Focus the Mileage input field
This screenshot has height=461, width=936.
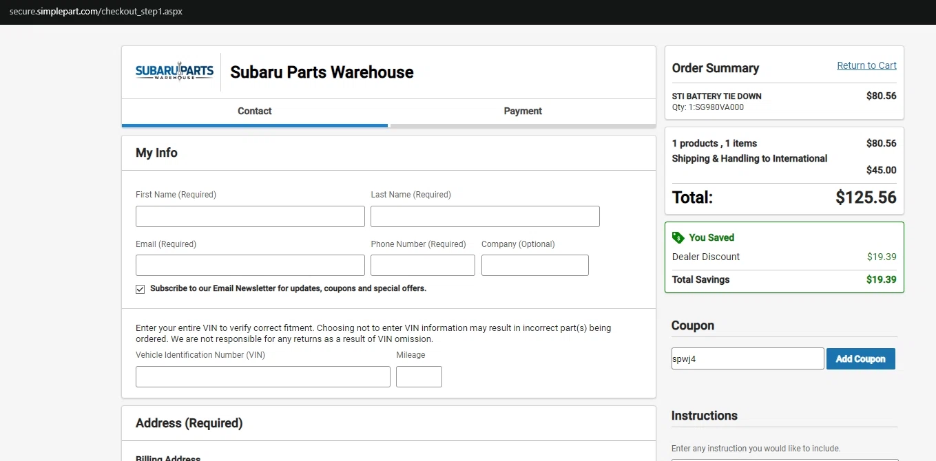(419, 376)
